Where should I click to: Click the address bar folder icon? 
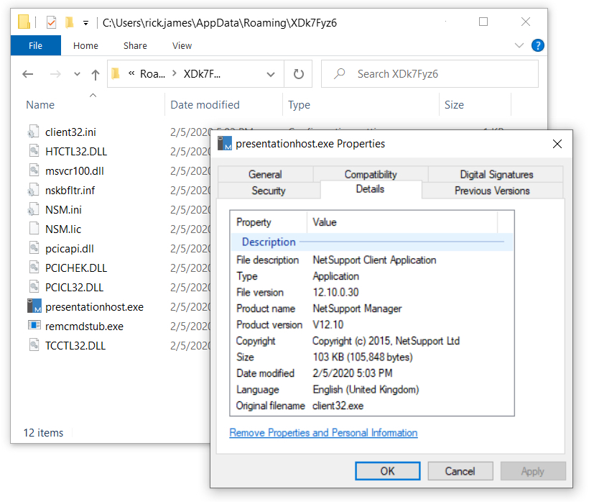(116, 73)
